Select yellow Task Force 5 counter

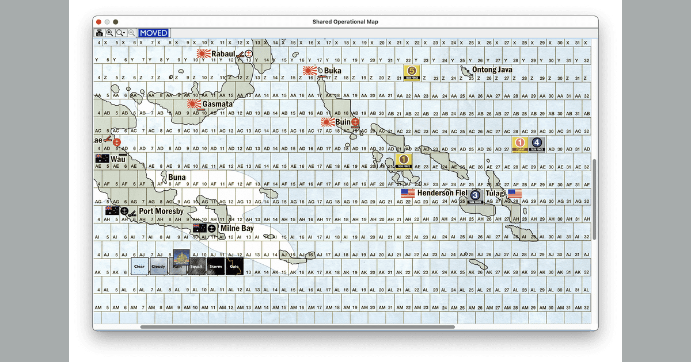[x=411, y=72]
